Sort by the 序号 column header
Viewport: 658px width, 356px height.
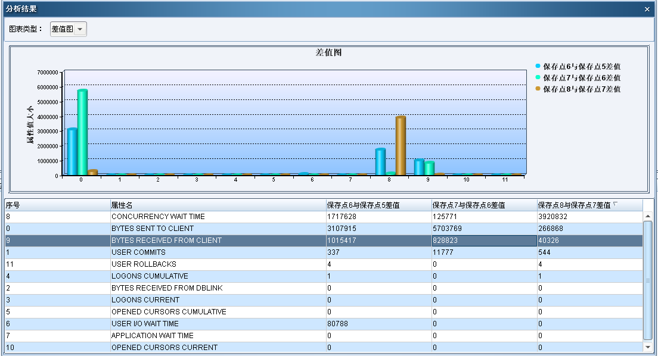pyautogui.click(x=57, y=205)
